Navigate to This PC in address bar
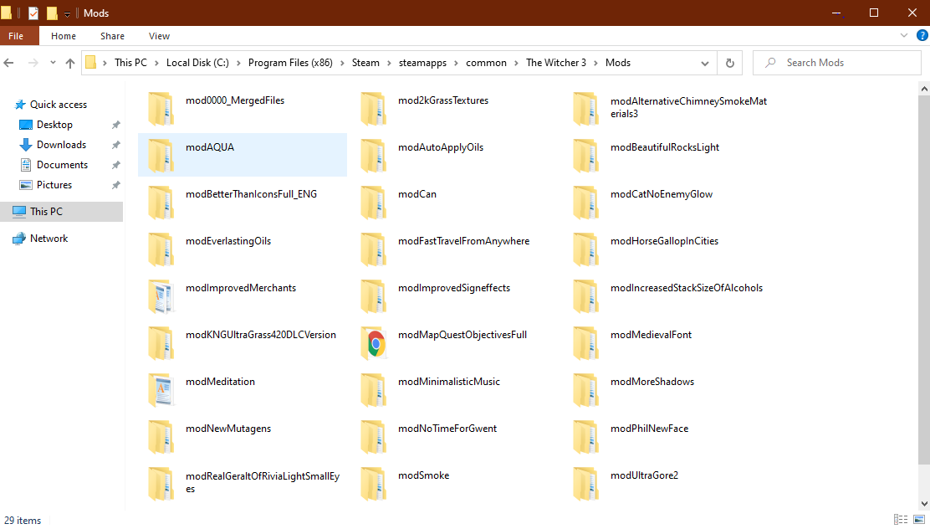 pos(130,63)
